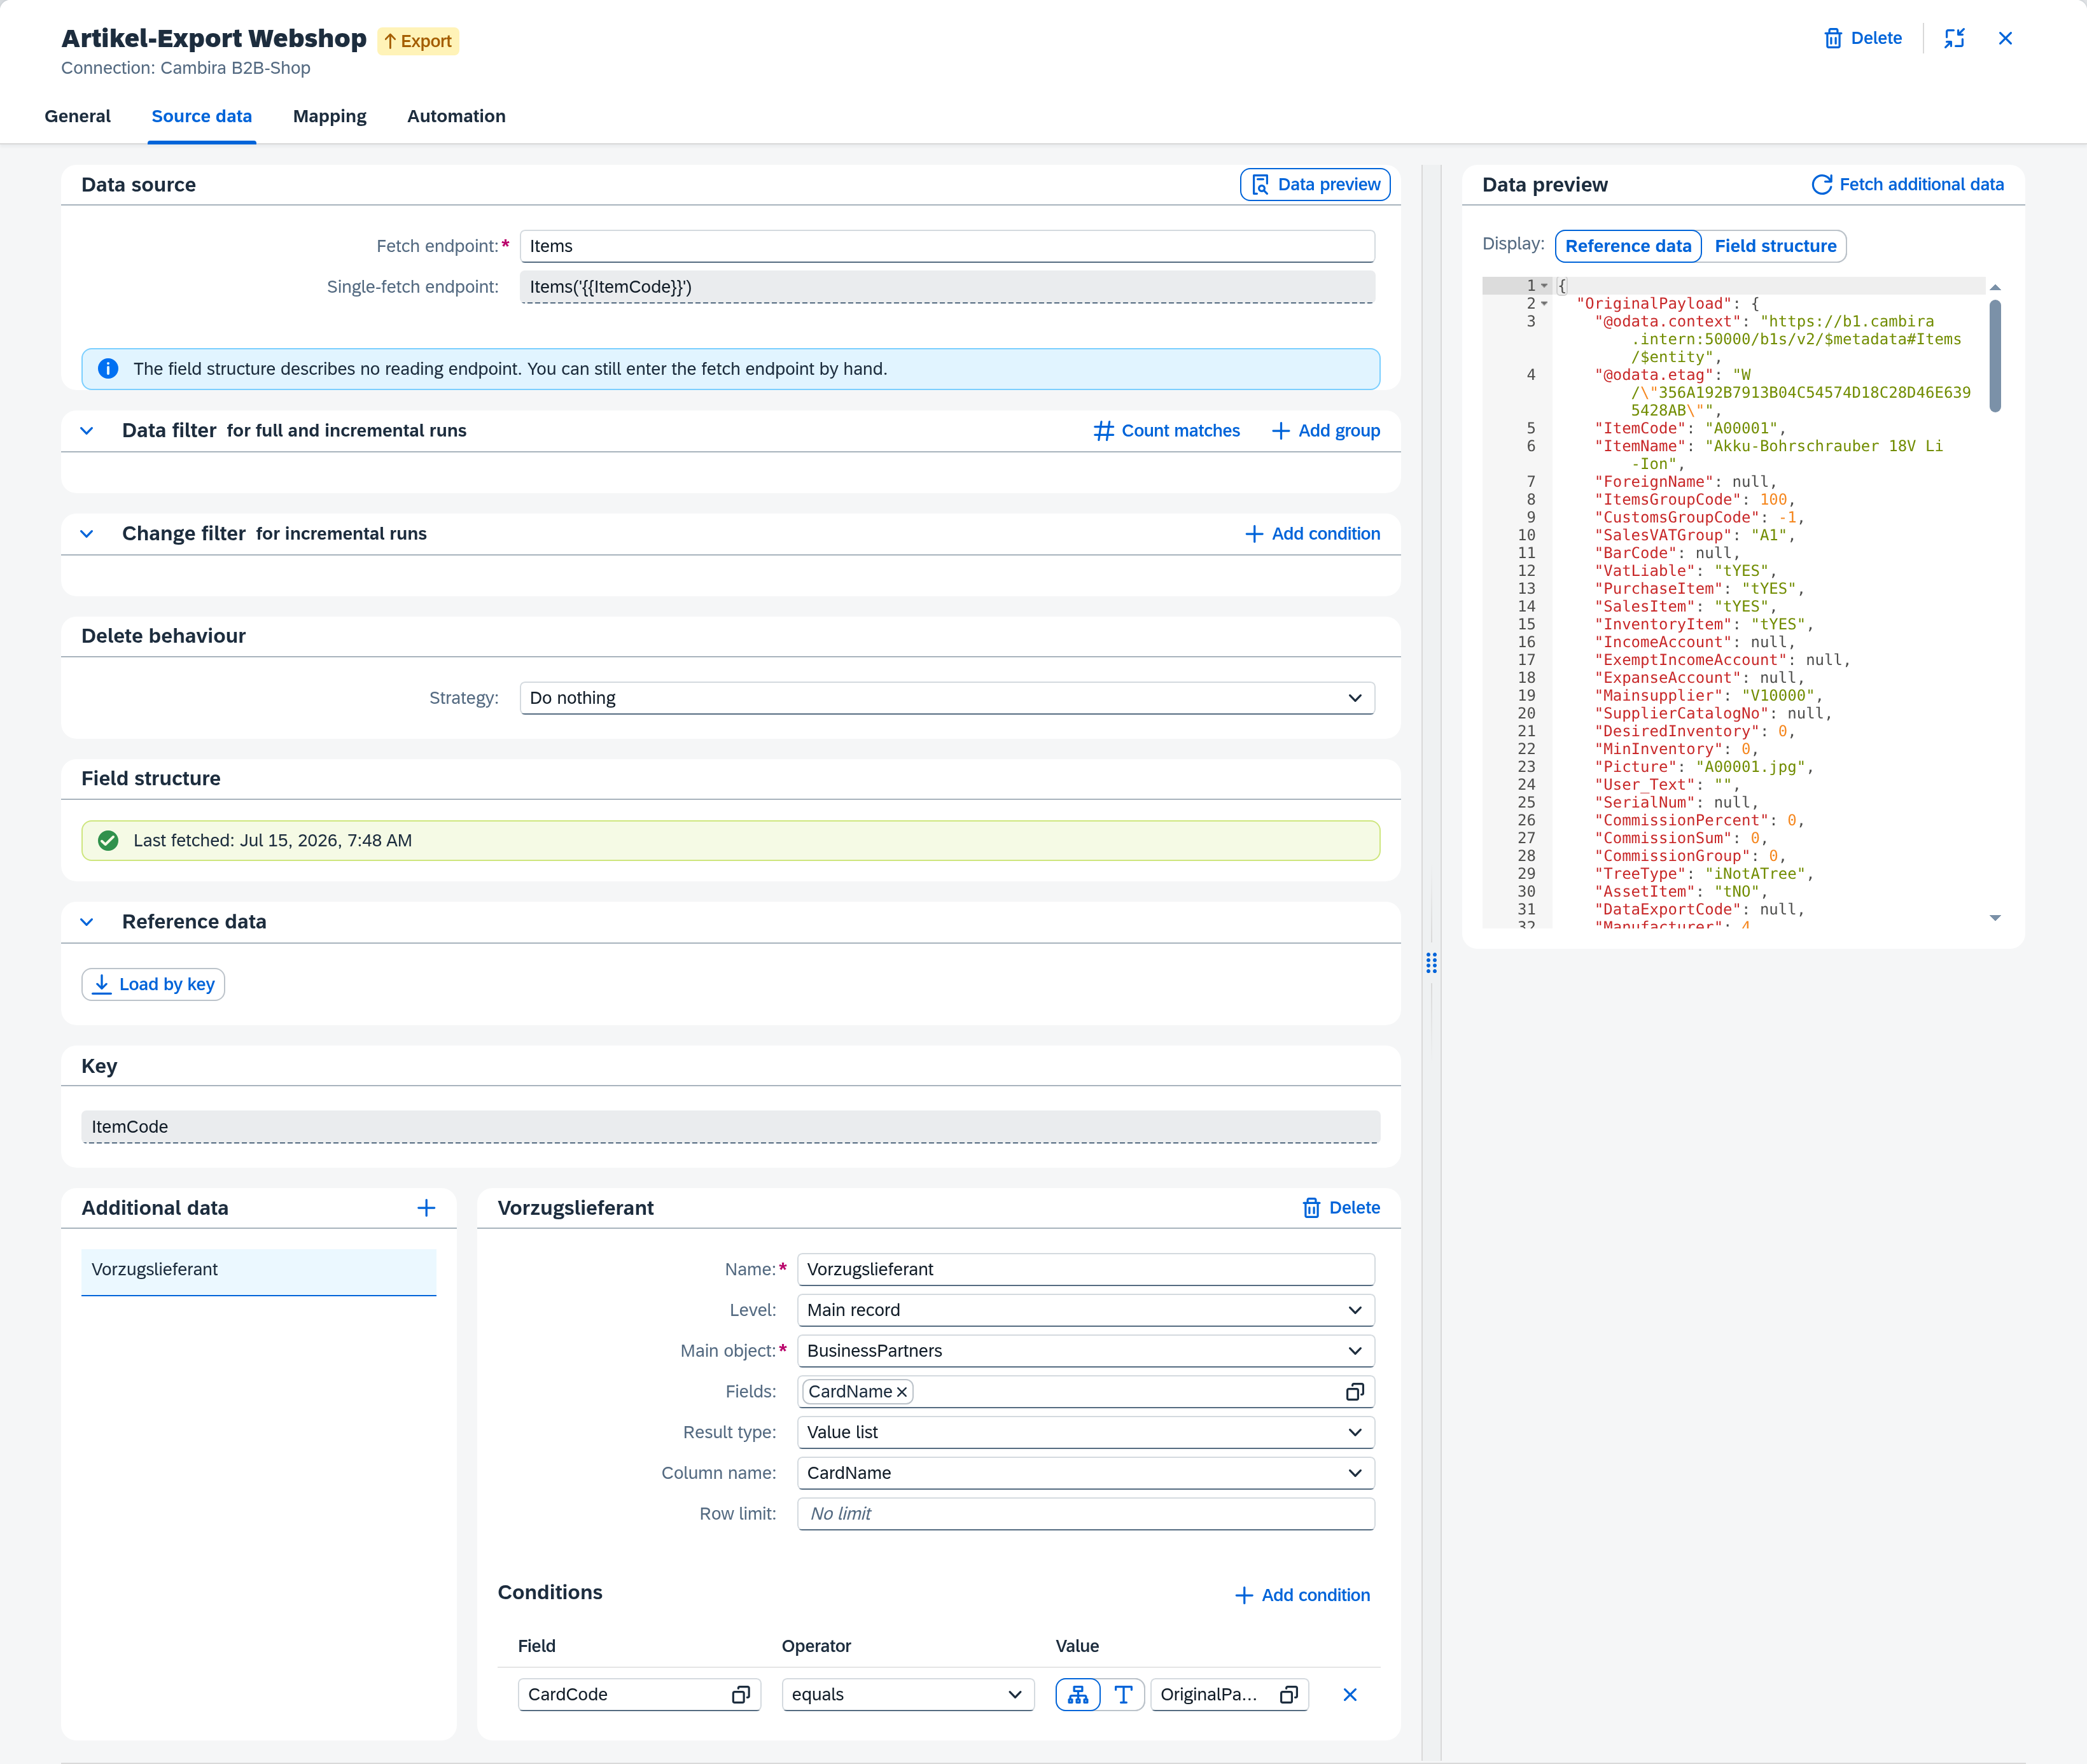This screenshot has width=2087, height=1764.
Task: Edit the Name field Vorzugslieferant
Action: click(x=1086, y=1270)
